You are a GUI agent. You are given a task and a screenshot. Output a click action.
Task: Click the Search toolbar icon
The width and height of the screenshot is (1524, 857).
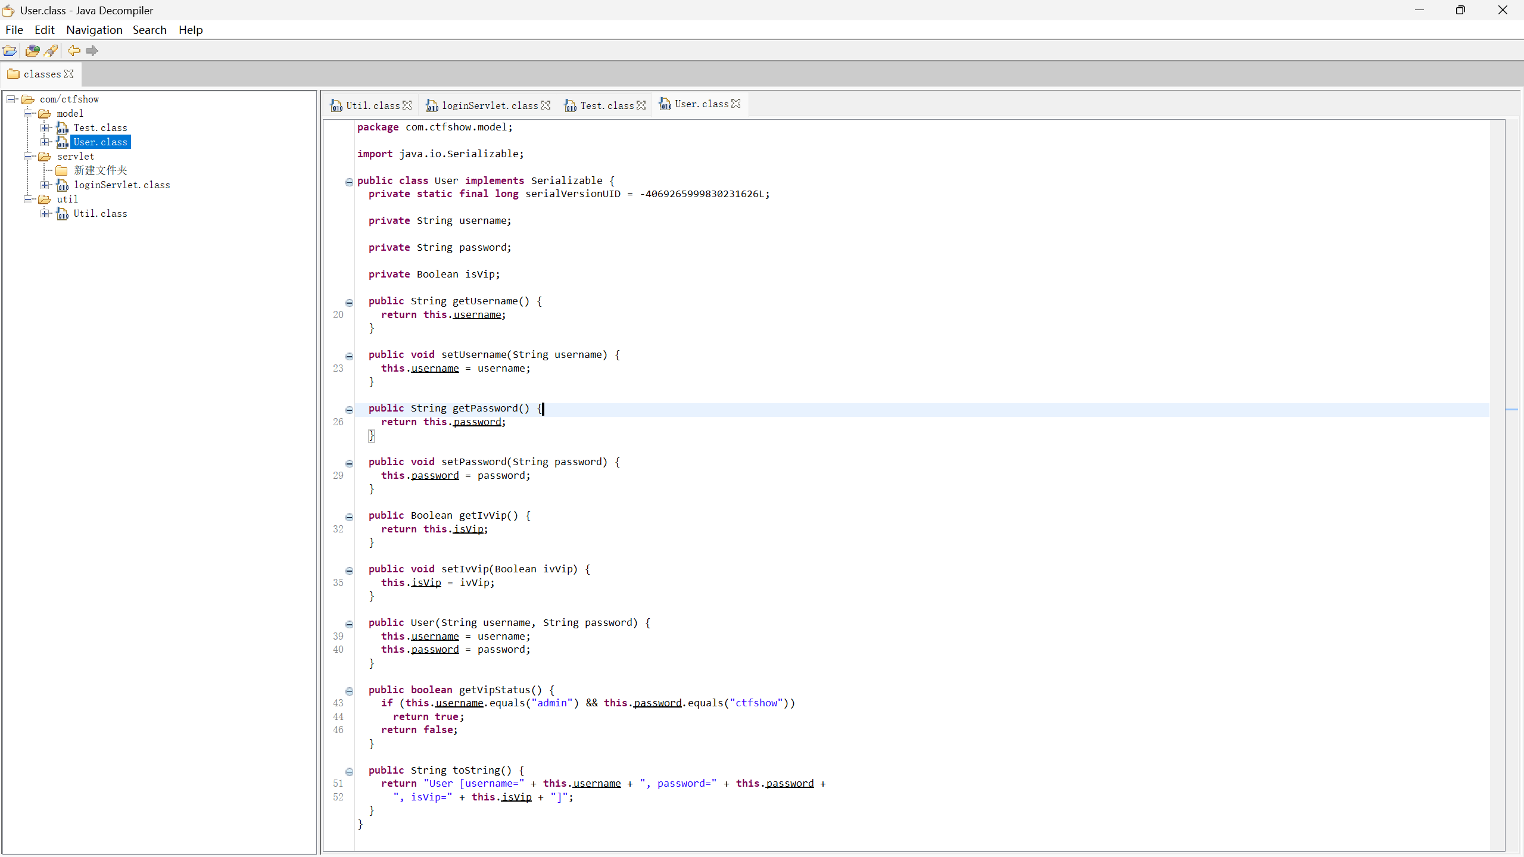[x=51, y=51]
